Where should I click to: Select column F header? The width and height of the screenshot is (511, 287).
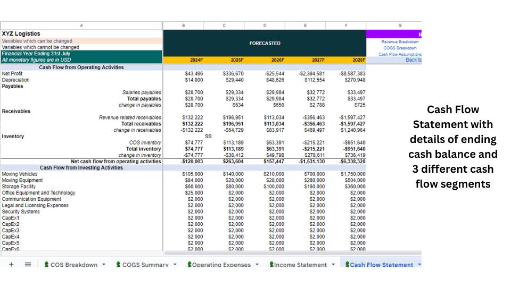[x=346, y=26]
